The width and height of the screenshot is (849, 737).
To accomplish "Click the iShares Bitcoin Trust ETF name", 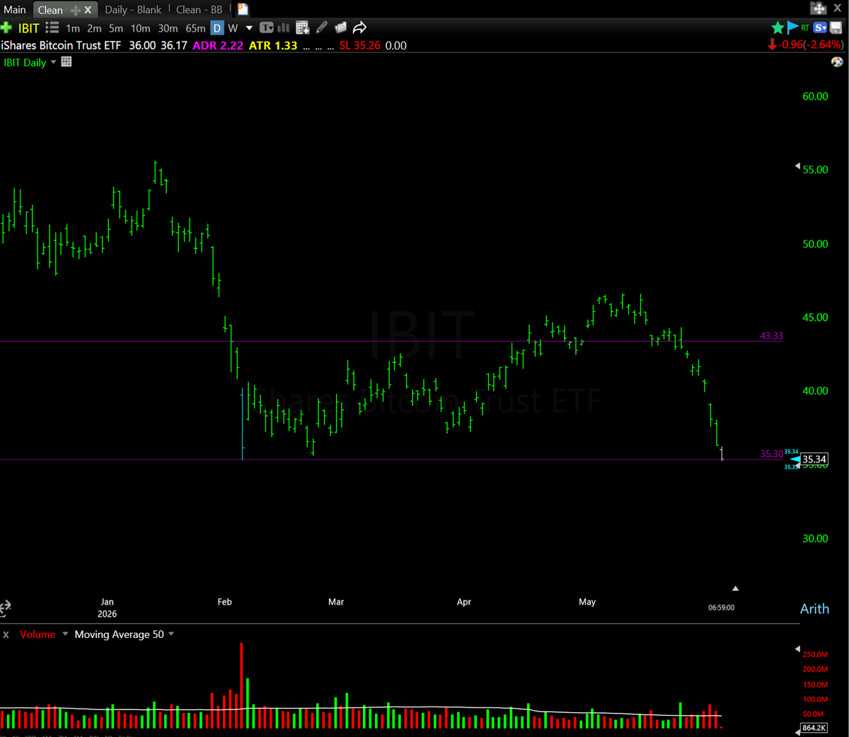I will click(x=61, y=45).
